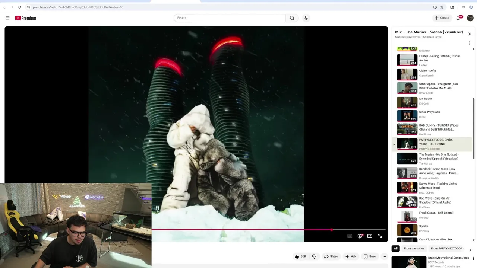The image size is (477, 268).
Task: Go to YouTube Premium home logo
Action: tap(26, 18)
